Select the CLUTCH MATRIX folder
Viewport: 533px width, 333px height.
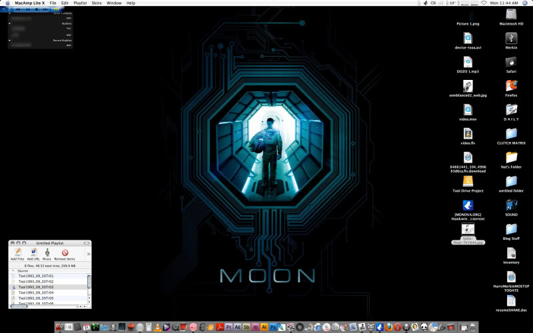click(x=511, y=134)
